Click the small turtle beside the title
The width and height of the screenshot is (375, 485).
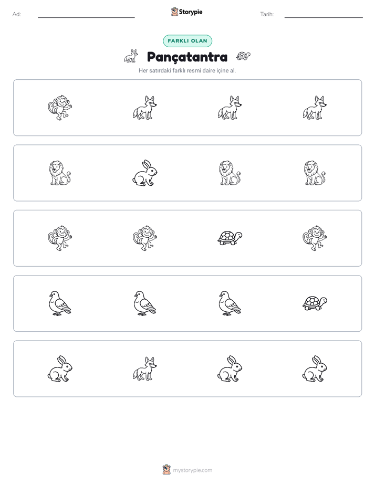243,56
